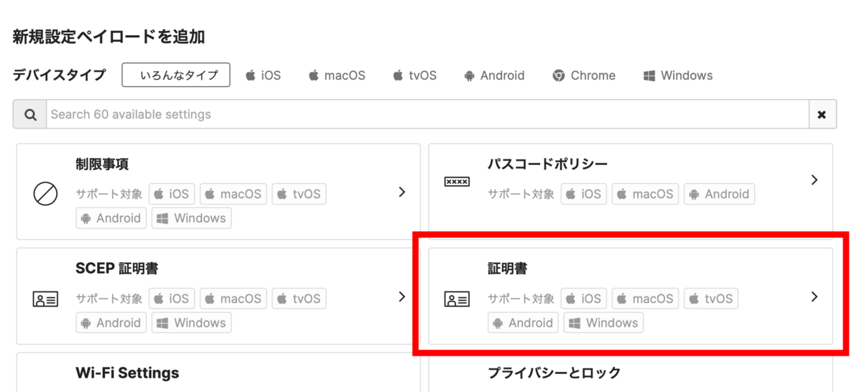This screenshot has width=863, height=392.
Task: Clear the search with the X button
Action: [823, 115]
